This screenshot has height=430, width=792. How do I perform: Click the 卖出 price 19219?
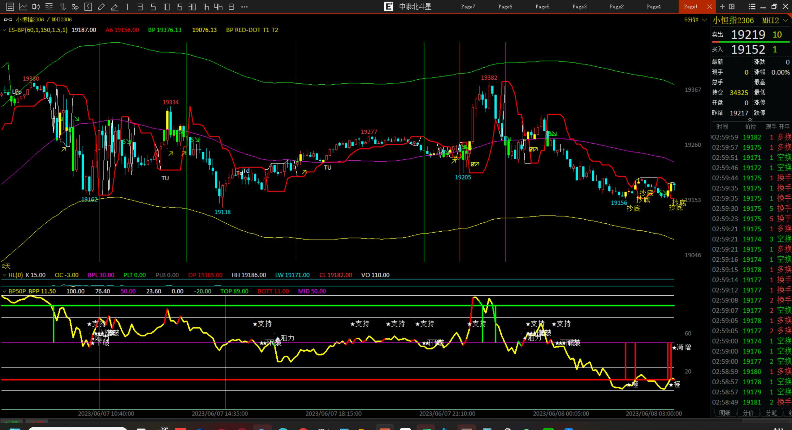click(748, 35)
